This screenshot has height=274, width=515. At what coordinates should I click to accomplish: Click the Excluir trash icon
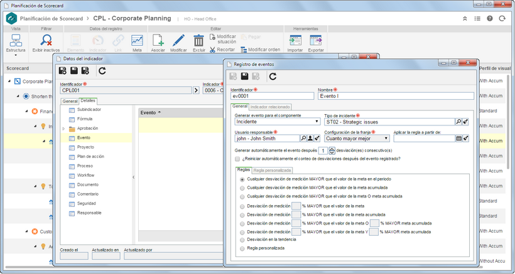[198, 40]
